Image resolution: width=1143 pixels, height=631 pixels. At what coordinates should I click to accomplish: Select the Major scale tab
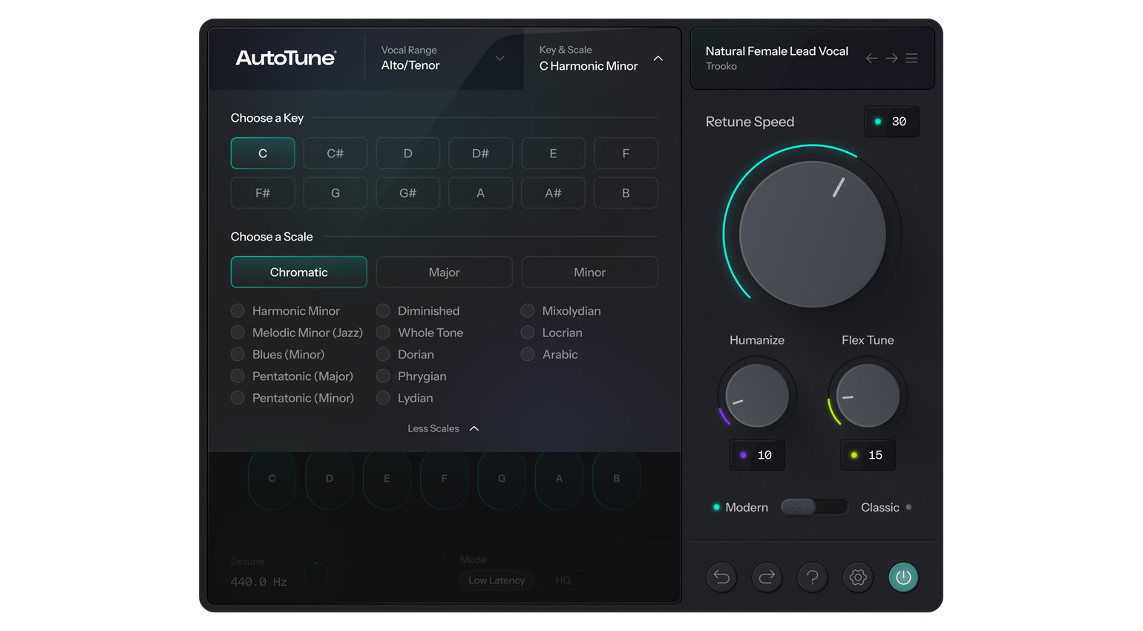pyautogui.click(x=444, y=272)
